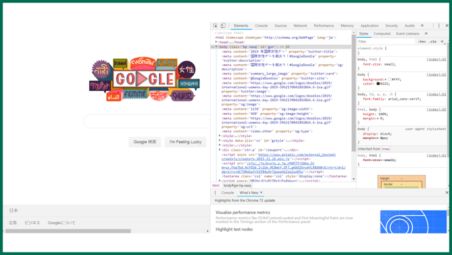
Task: Click the body#gsr.hp.vasq breadcrumb
Action: 237,186
